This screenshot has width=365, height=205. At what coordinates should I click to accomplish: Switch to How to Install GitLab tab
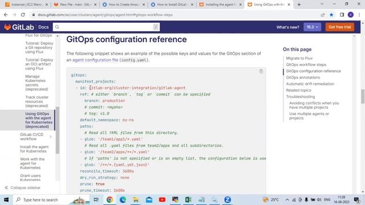[x=172, y=5]
